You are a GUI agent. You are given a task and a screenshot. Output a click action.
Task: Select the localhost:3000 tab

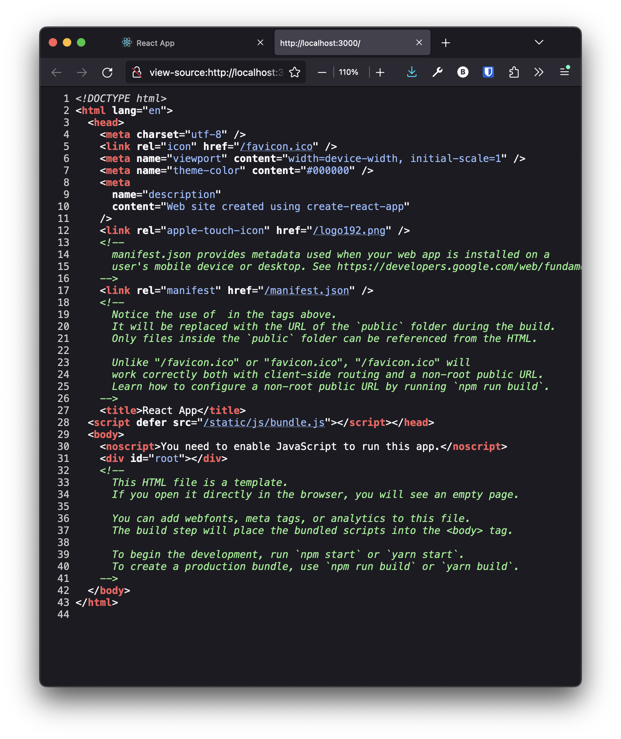coord(320,42)
